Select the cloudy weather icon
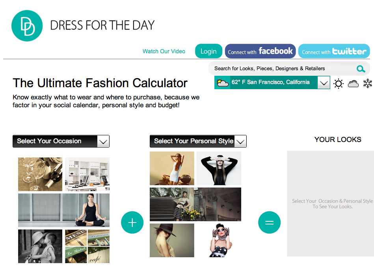This screenshot has height=273, width=374. click(x=353, y=83)
